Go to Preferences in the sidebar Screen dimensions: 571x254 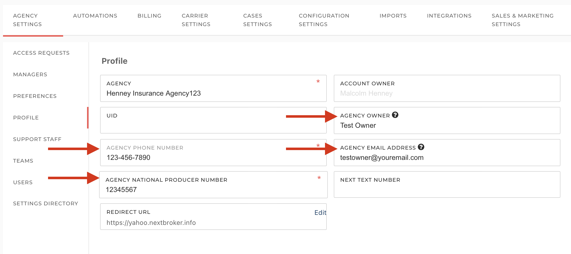[35, 96]
